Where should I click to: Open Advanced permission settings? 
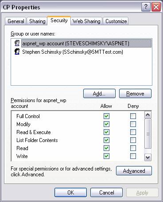coord(134,171)
